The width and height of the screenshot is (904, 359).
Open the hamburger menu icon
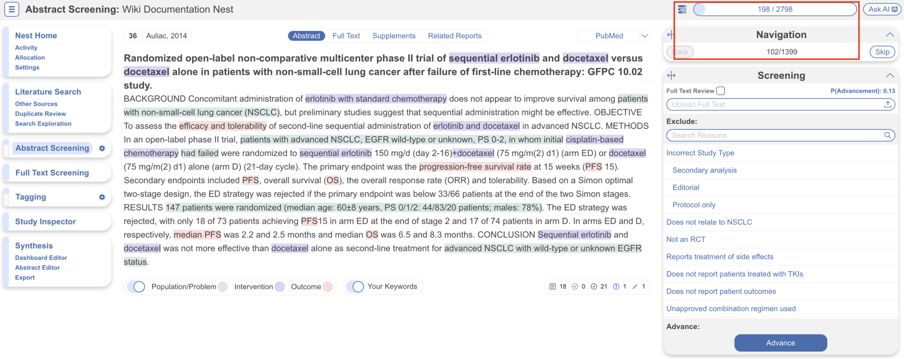(x=11, y=9)
